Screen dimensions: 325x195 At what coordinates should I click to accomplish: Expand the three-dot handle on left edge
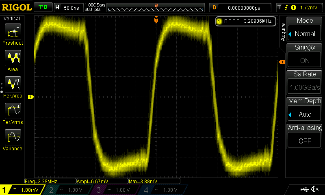click(x=2, y=87)
